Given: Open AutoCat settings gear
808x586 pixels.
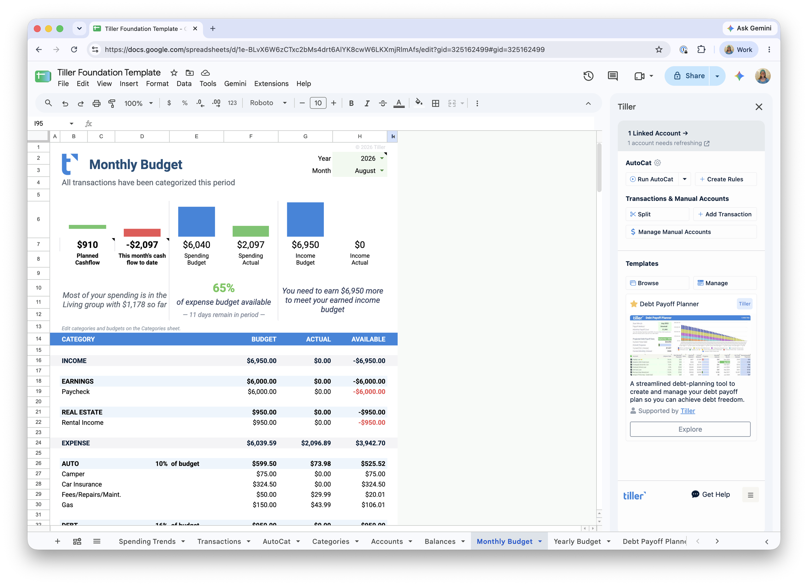Looking at the screenshot, I should click(x=657, y=163).
